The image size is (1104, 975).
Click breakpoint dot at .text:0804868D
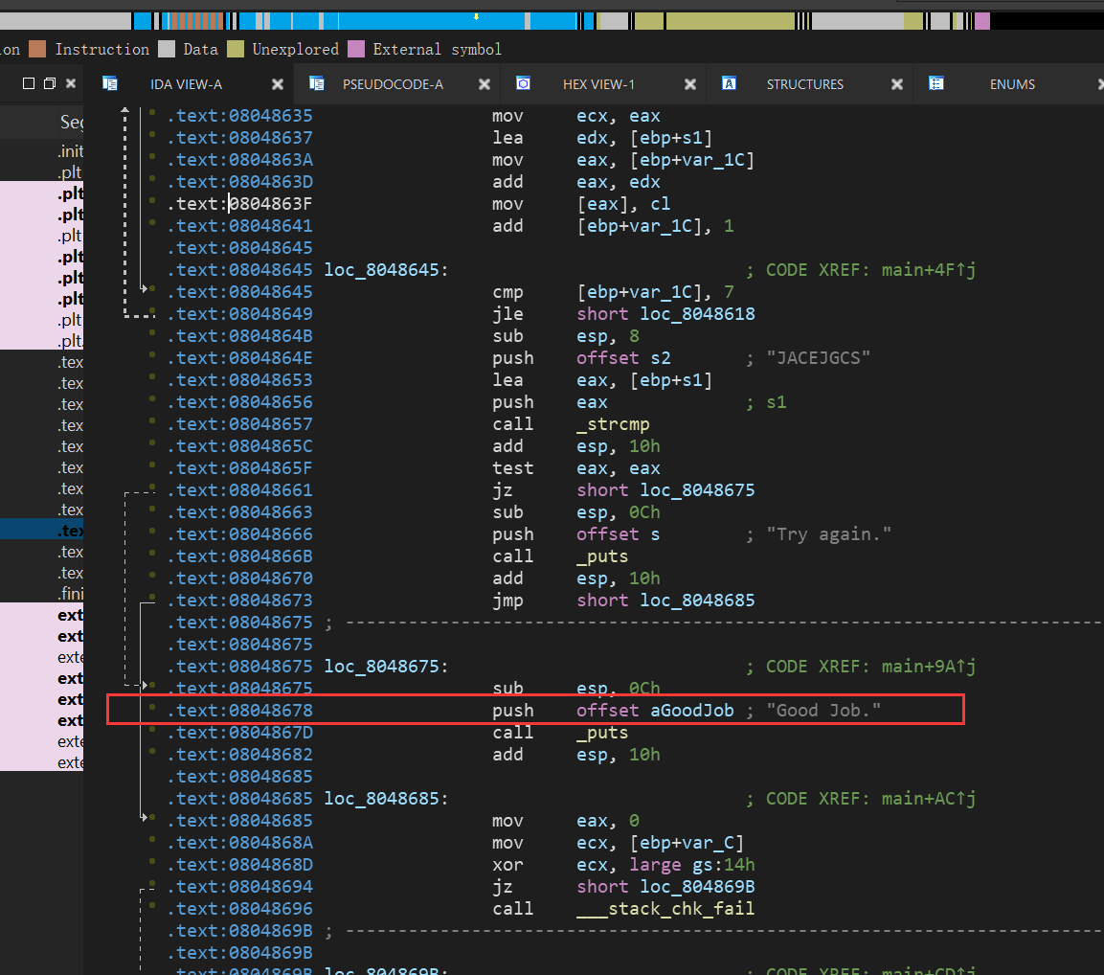(153, 862)
